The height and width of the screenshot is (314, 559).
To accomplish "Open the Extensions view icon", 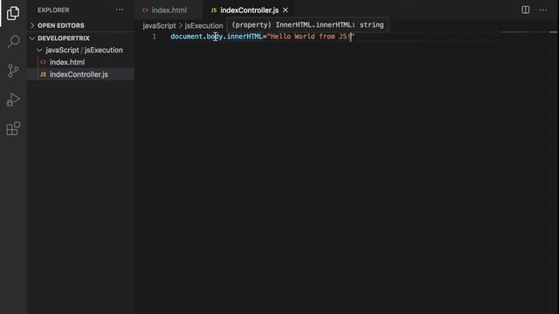I will (13, 128).
